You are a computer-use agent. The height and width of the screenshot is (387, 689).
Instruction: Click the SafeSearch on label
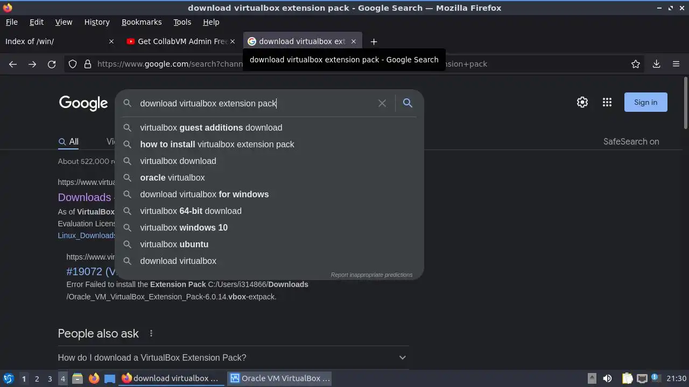[631, 142]
